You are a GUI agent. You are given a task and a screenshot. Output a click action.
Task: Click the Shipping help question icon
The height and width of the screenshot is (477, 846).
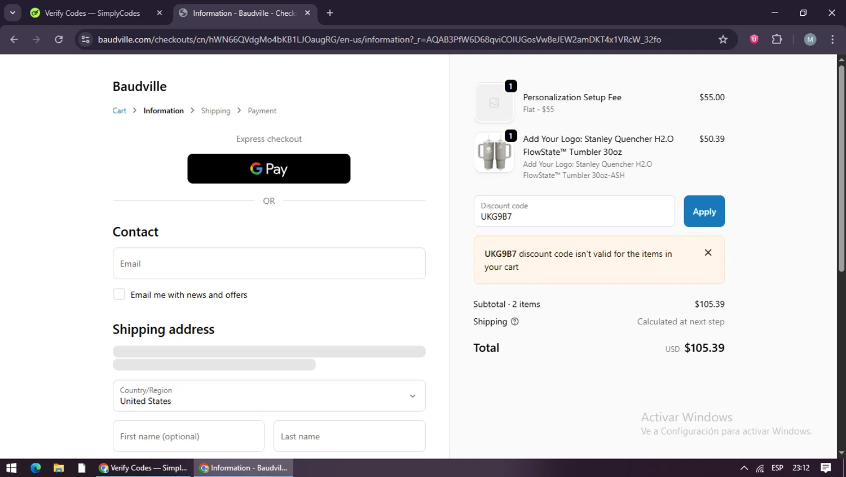coord(514,322)
